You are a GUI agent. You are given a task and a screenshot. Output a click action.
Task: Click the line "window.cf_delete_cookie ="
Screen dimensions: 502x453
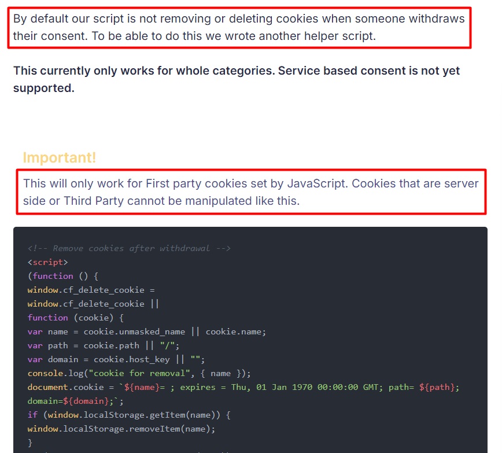coord(91,290)
